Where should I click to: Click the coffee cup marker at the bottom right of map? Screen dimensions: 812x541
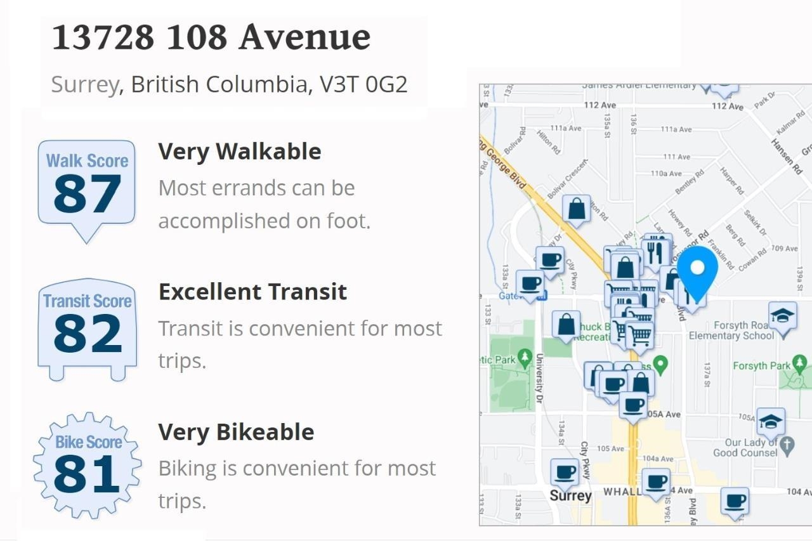[735, 502]
